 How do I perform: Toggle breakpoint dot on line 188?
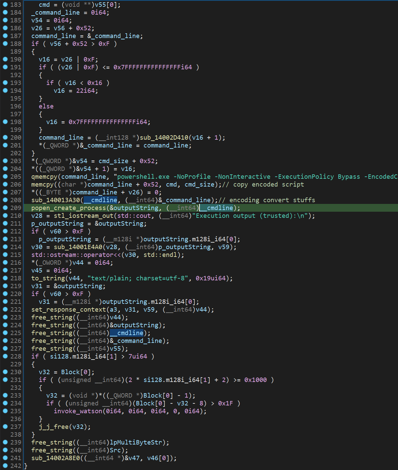pyautogui.click(x=5, y=44)
